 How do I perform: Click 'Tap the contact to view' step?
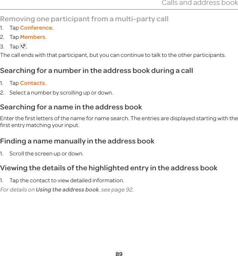coord(67,180)
